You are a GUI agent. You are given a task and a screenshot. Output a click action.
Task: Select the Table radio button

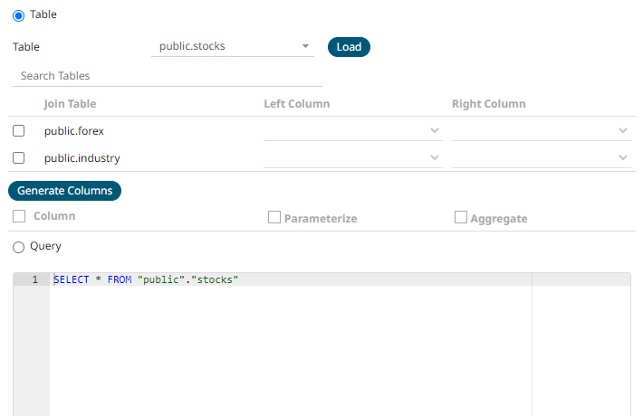pyautogui.click(x=18, y=15)
